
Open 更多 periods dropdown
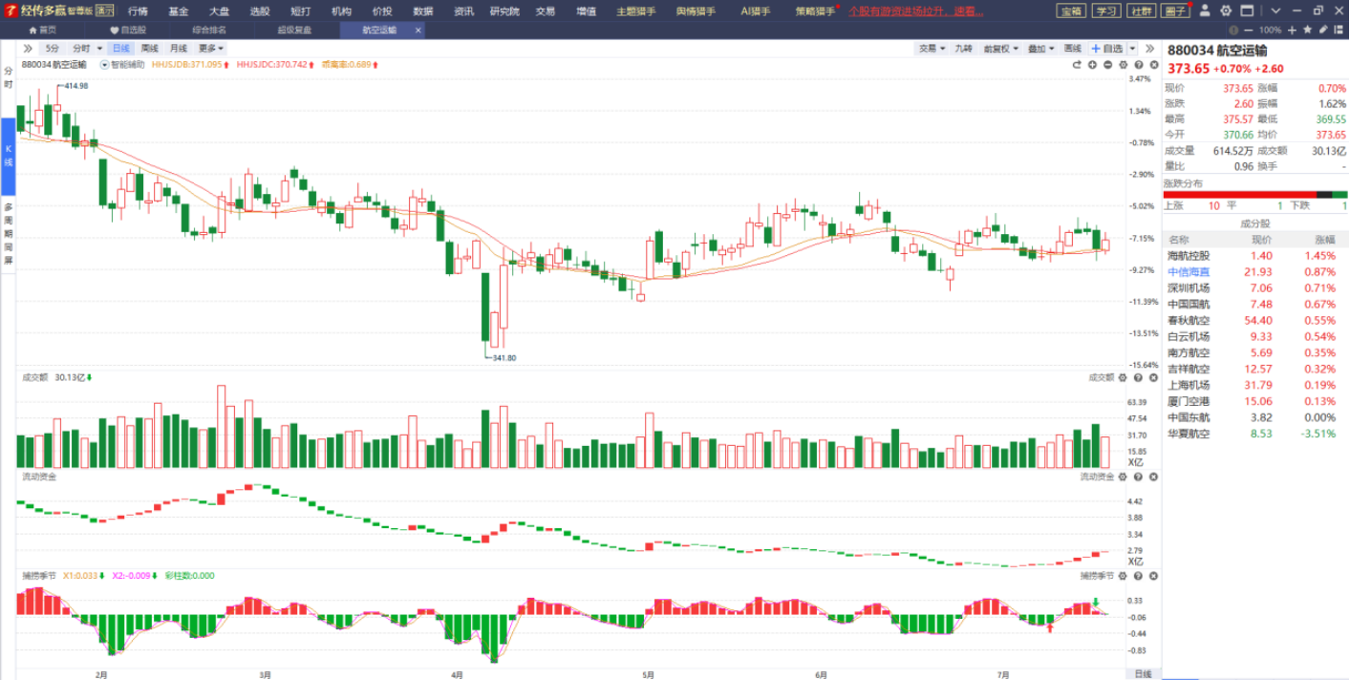211,48
